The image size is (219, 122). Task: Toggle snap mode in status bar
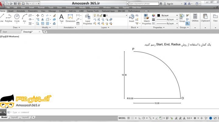tap(133, 118)
